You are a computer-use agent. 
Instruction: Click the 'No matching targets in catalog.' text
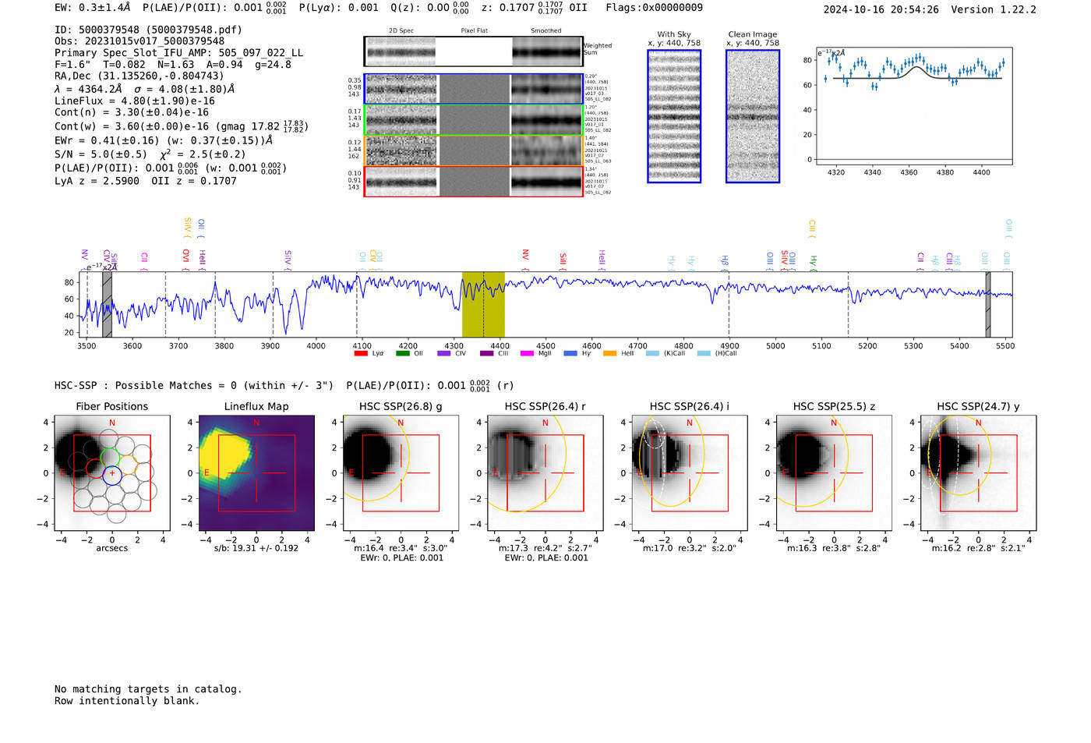coord(148,689)
